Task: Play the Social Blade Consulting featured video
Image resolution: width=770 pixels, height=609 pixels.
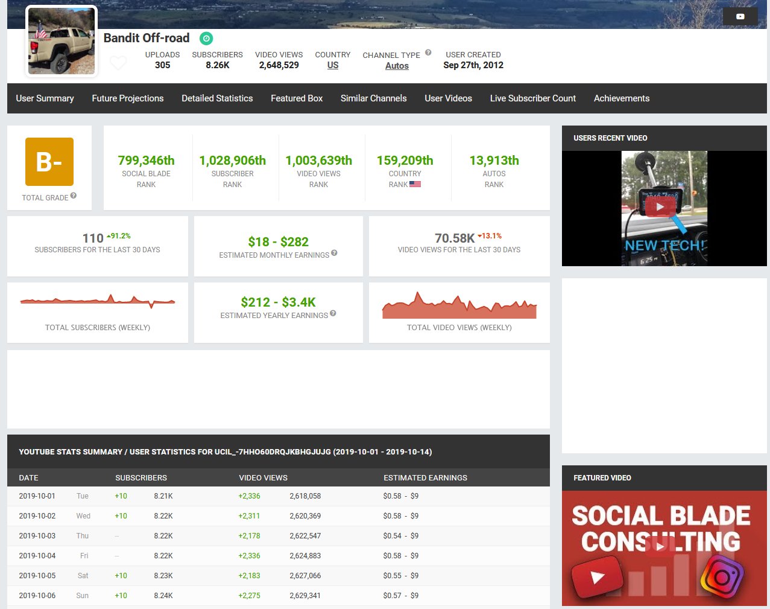Action: click(660, 546)
